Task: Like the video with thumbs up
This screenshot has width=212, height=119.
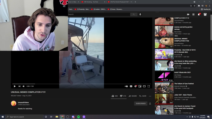Action: [115, 96]
